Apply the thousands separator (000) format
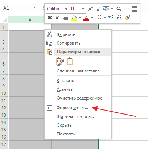The height and width of the screenshot is (149, 148). [x=126, y=9]
